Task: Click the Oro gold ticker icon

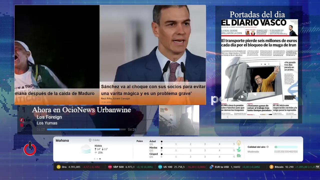Action: 59,167
